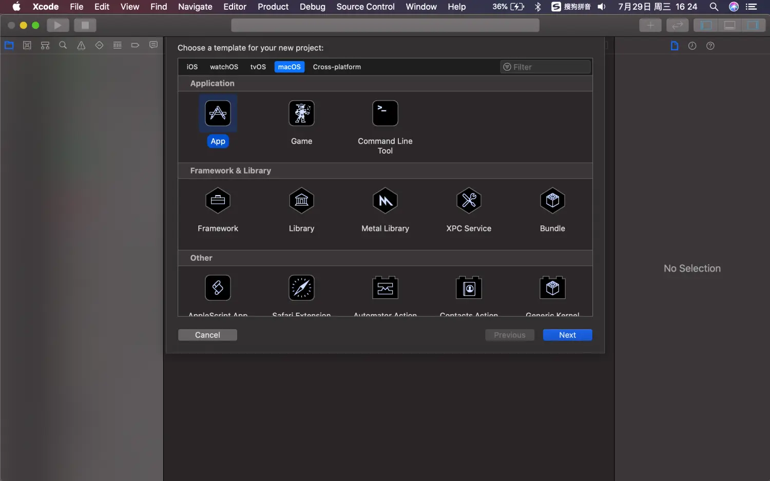Viewport: 770px width, 481px height.
Task: Select the Generic Kernel template icon
Action: [552, 288]
